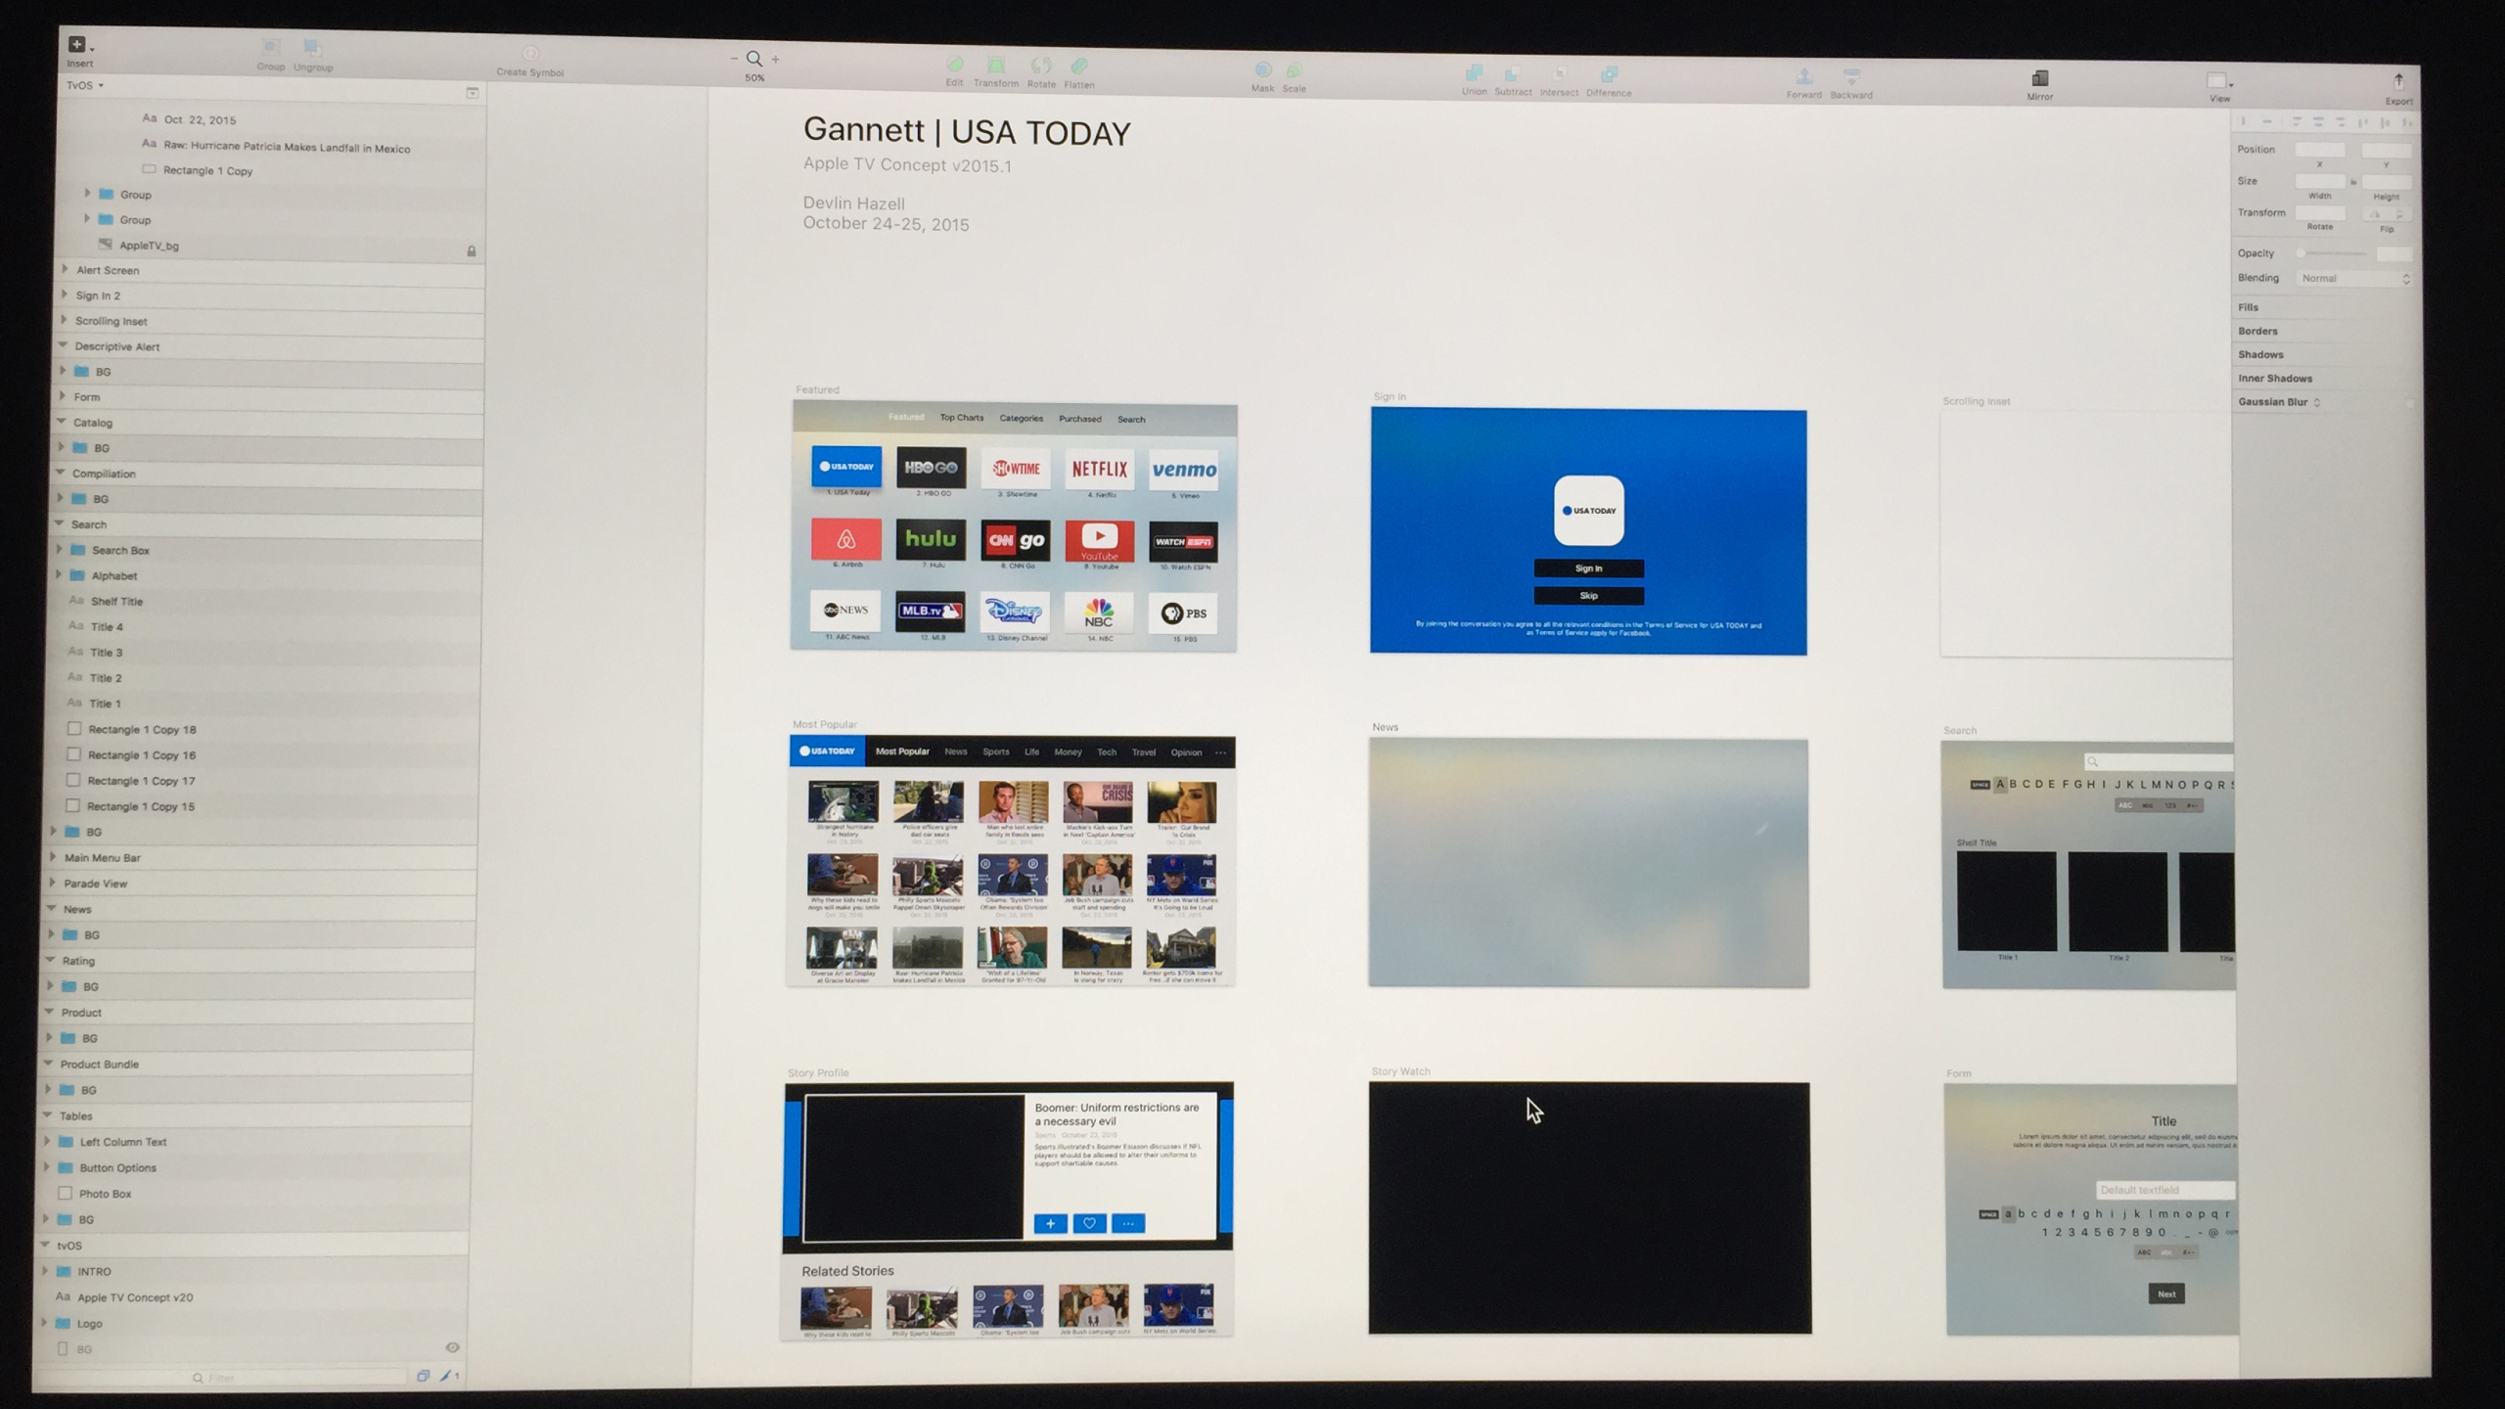Viewport: 2505px width, 1409px height.
Task: Expand the Alert Screen artboard
Action: click(66, 269)
